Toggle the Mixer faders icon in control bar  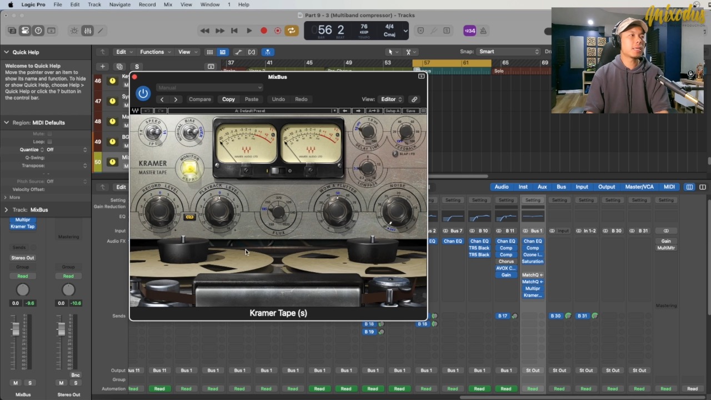click(x=88, y=31)
